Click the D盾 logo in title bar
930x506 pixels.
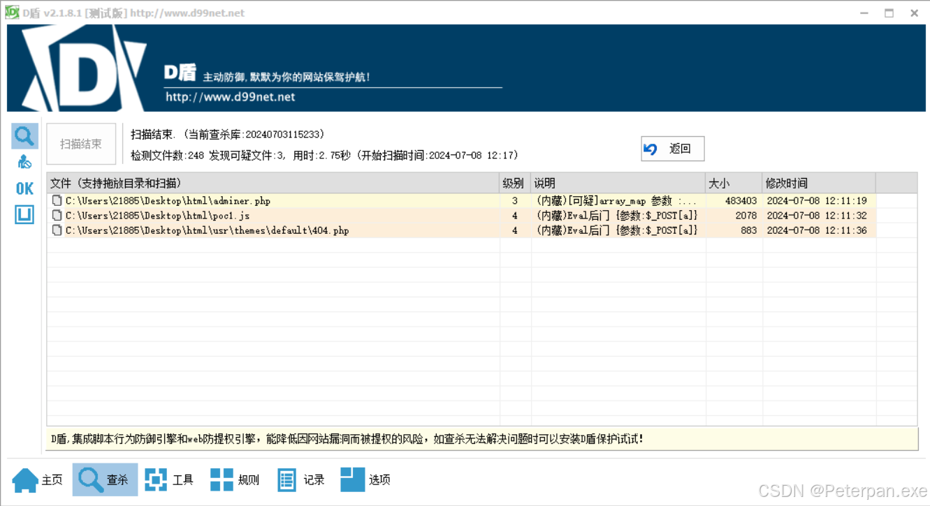pos(12,12)
